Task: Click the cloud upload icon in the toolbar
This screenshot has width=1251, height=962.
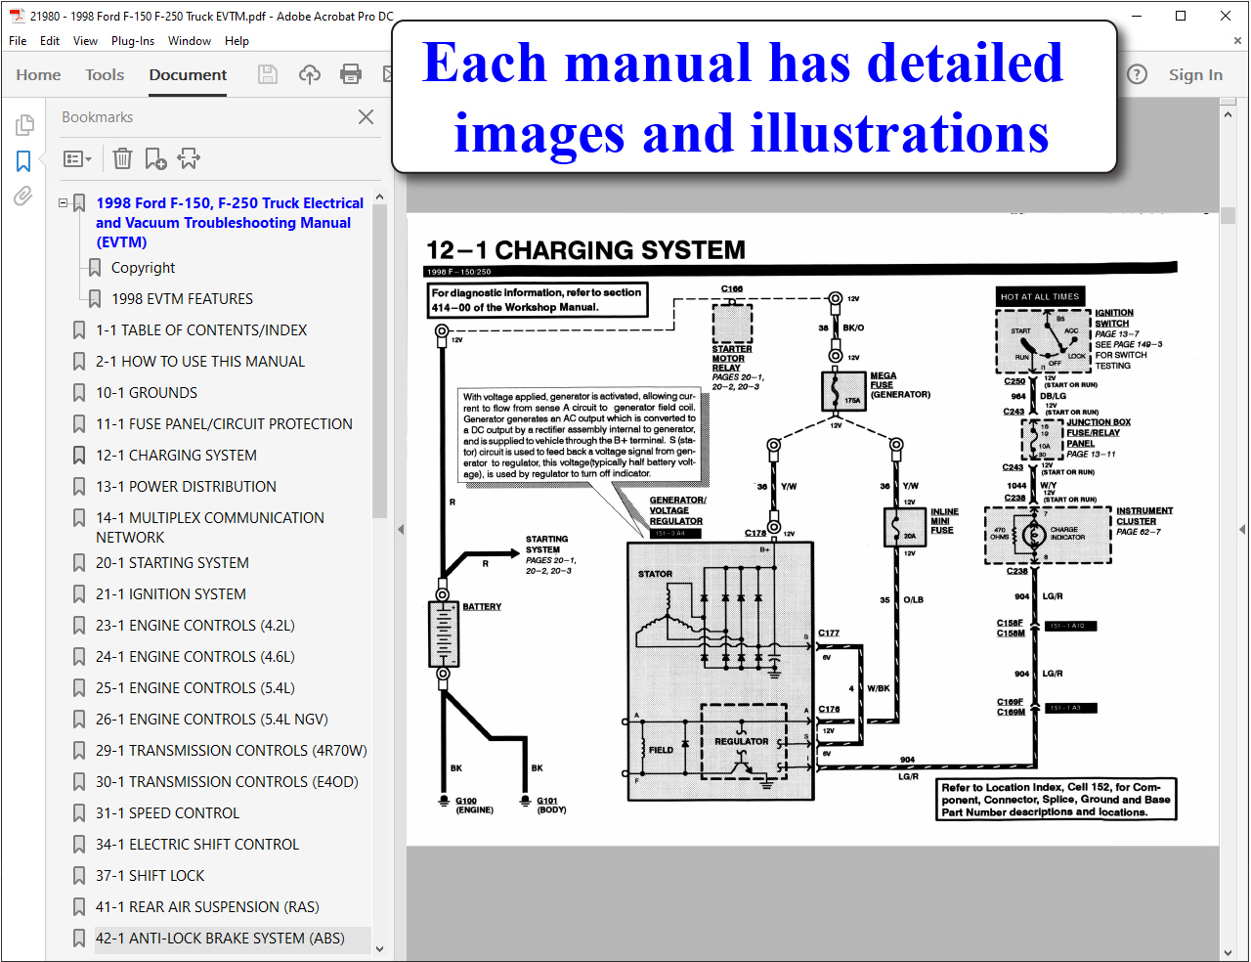Action: 310,74
